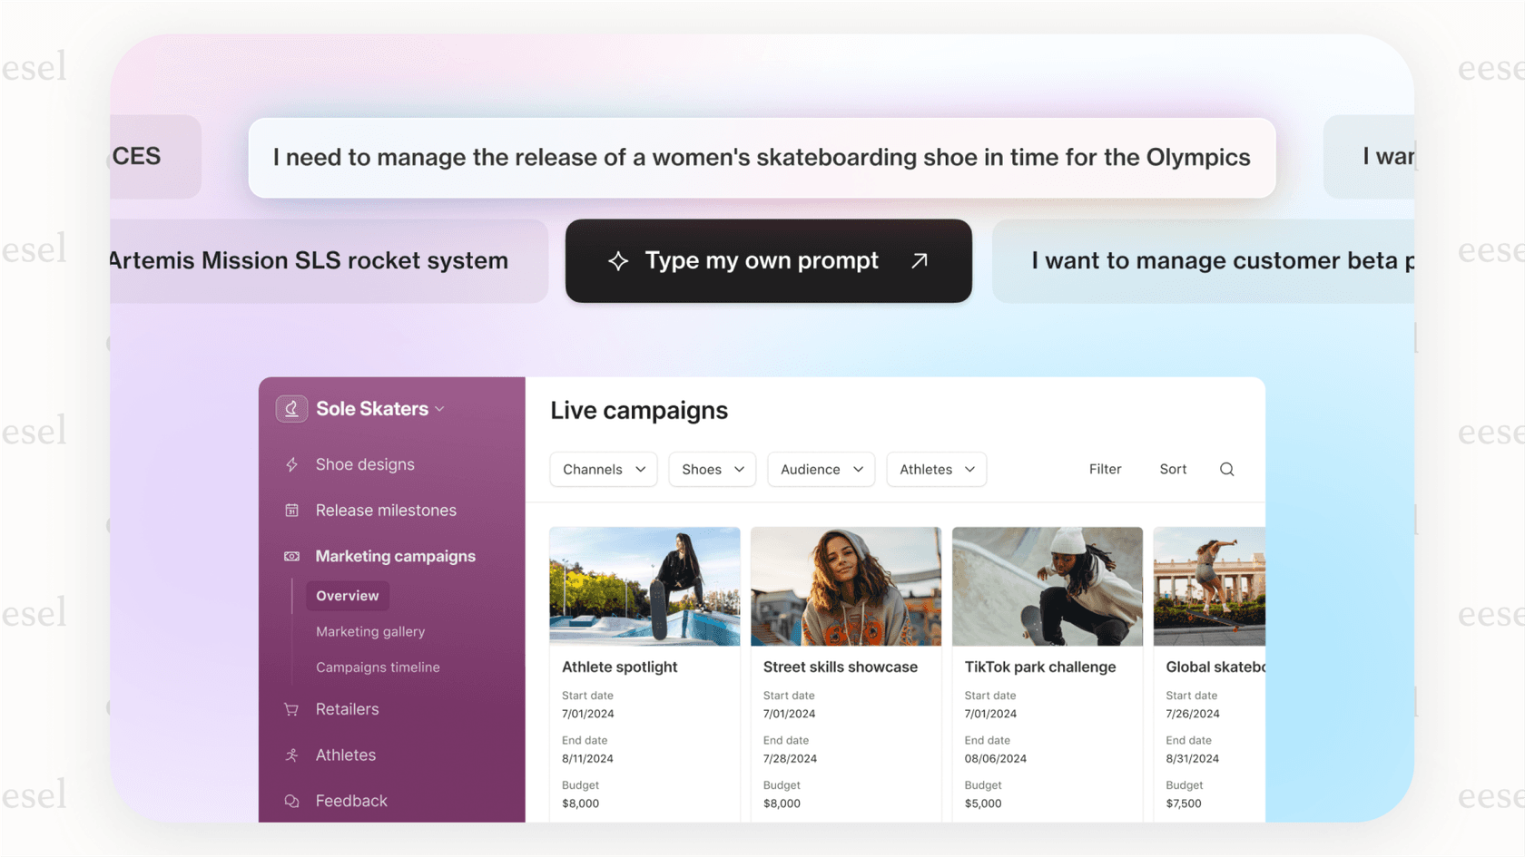1525x857 pixels.
Task: Click the Filter option above campaigns
Action: point(1105,469)
